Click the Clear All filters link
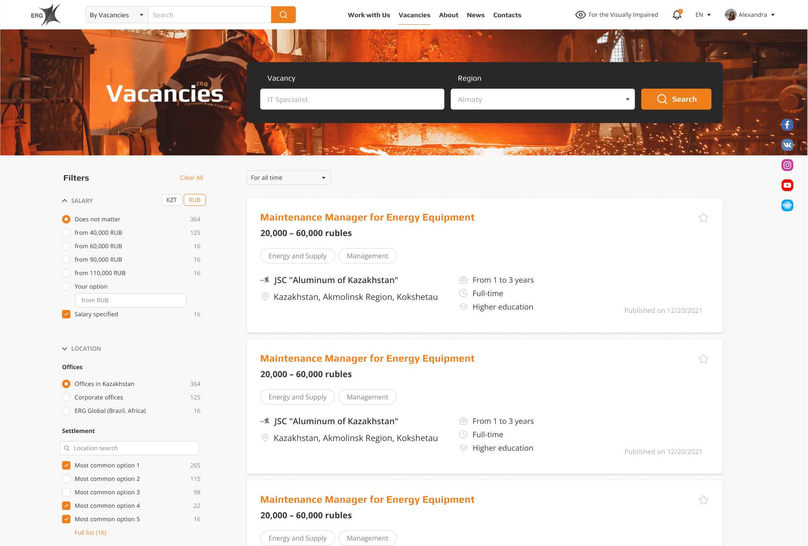Image resolution: width=808 pixels, height=546 pixels. click(x=191, y=178)
